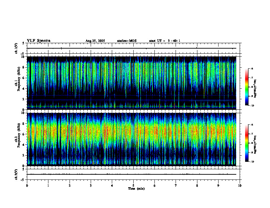Click the "Time (min)" x-axis label
Screen dimensions: 270x208
click(x=136, y=189)
